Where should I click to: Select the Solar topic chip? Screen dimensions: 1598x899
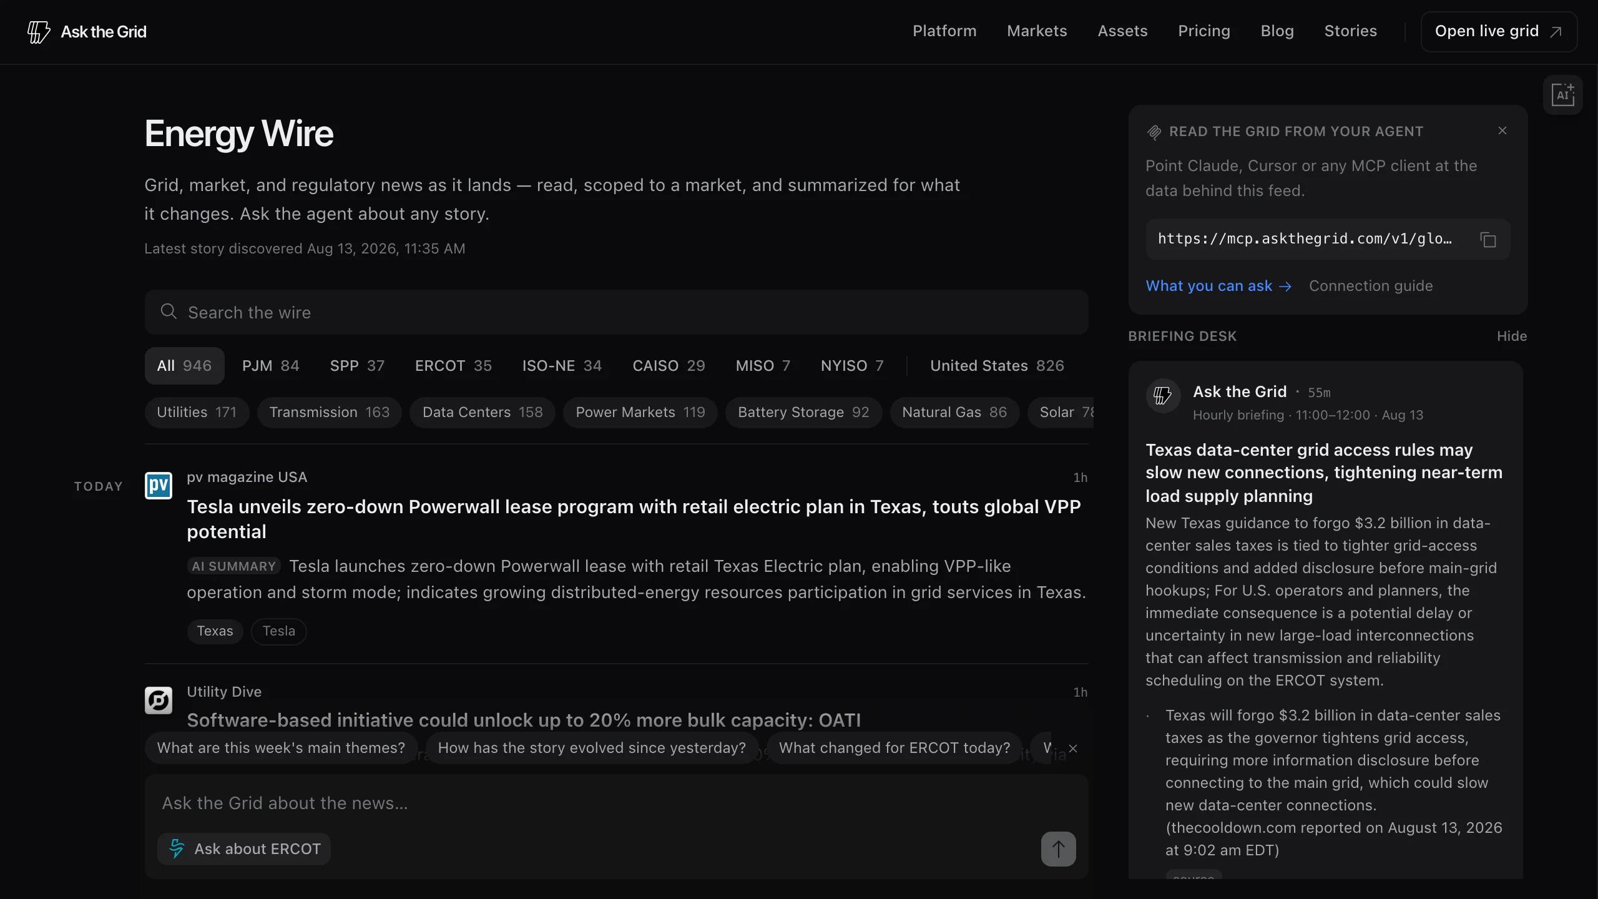click(x=1061, y=413)
